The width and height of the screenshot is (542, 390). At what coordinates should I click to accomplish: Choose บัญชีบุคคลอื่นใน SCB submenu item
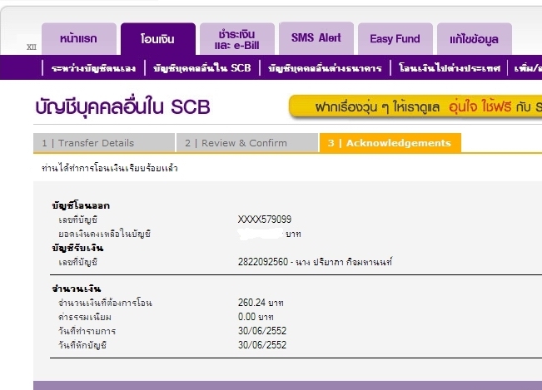point(202,67)
